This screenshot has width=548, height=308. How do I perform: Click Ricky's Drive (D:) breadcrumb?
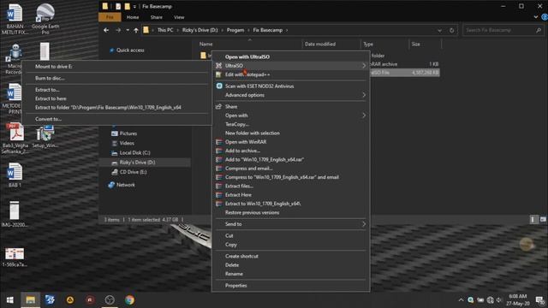[x=200, y=30]
